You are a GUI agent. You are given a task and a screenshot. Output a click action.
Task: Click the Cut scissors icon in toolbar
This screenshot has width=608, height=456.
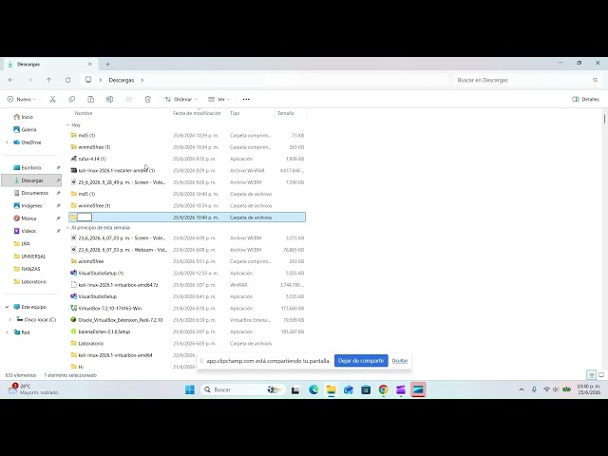[53, 99]
